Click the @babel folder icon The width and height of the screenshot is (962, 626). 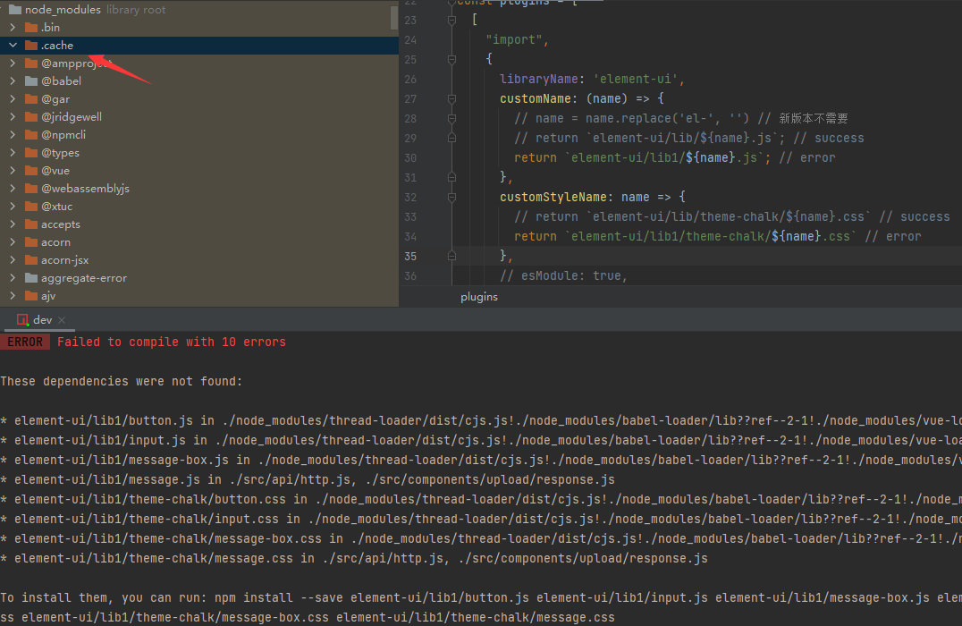coord(30,80)
